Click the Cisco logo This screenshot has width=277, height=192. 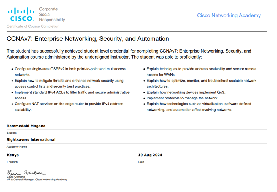click(x=21, y=15)
